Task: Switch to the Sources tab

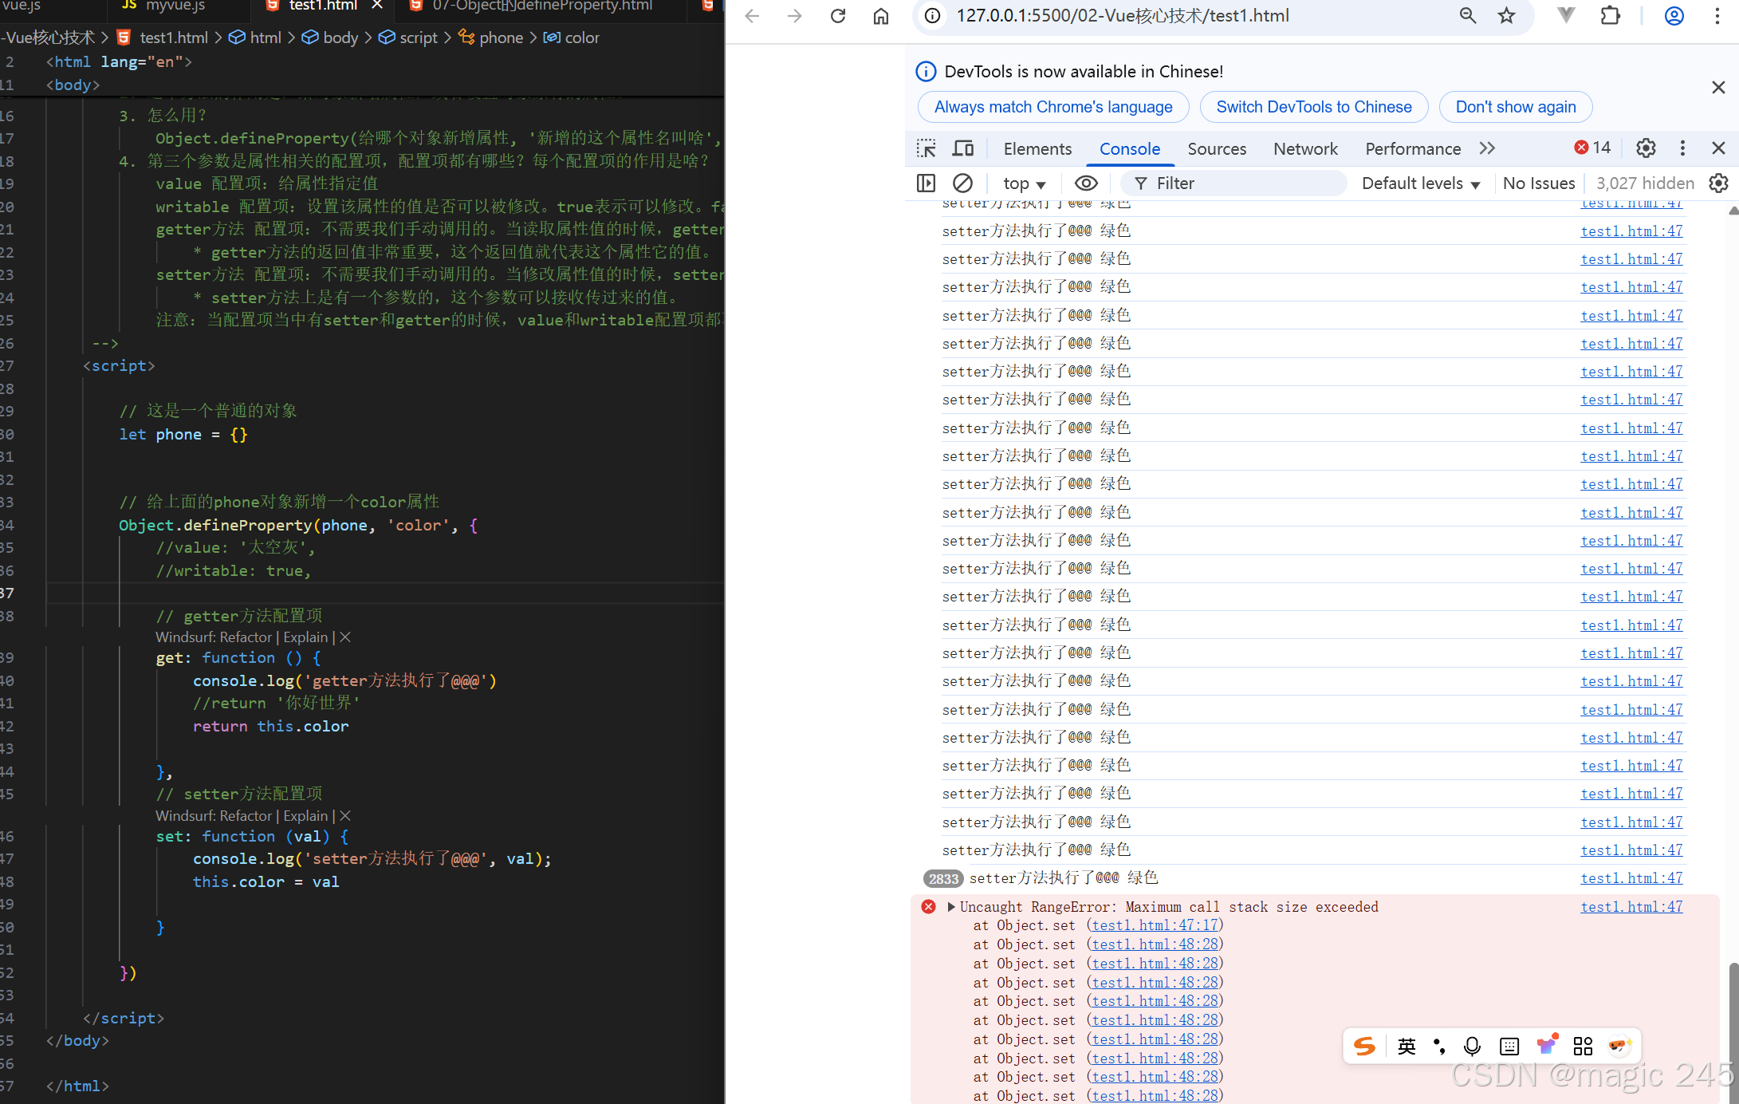Action: tap(1216, 149)
